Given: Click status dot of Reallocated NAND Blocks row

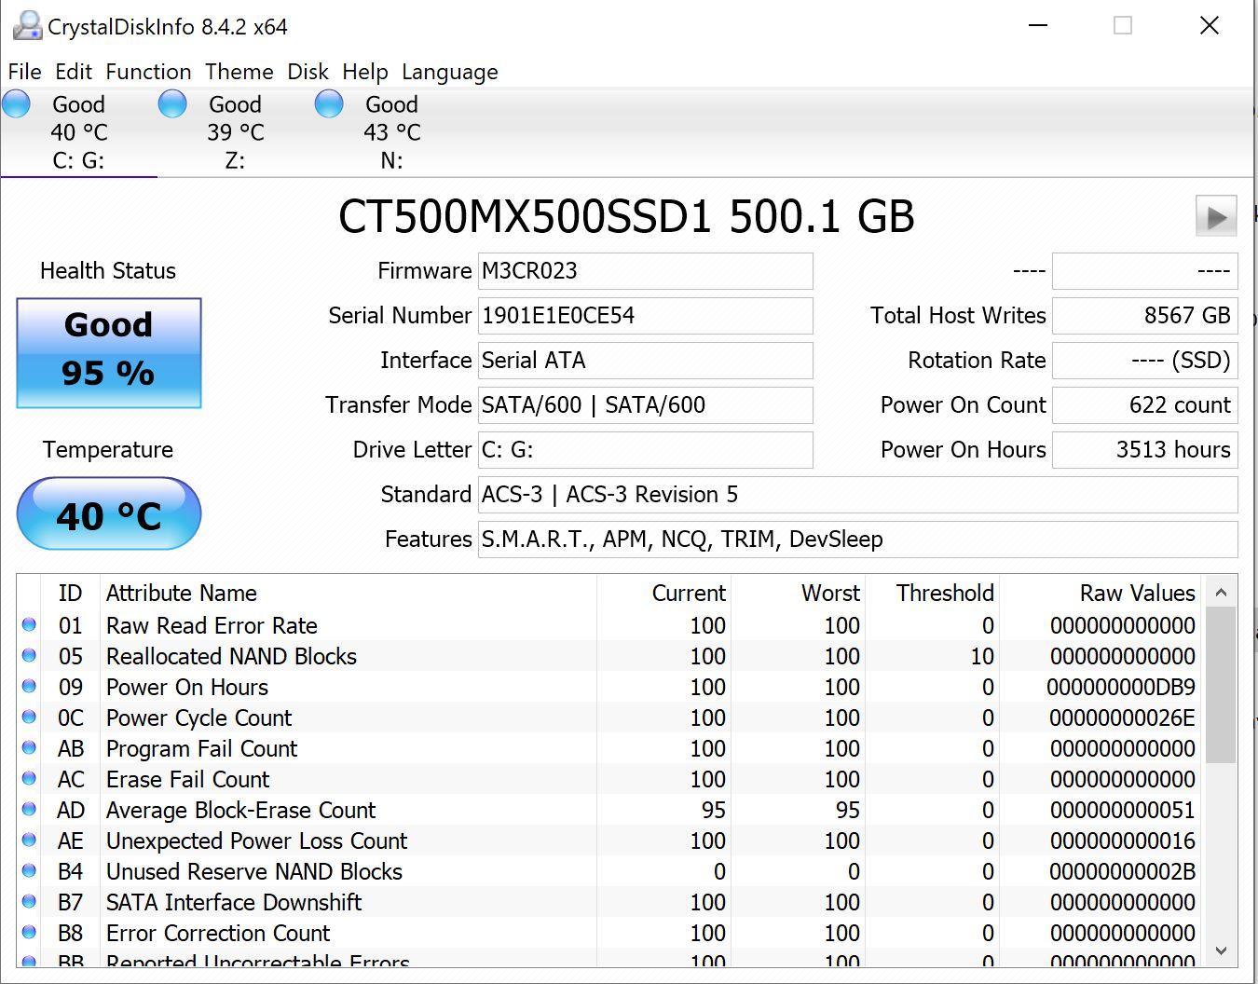Looking at the screenshot, I should point(29,656).
